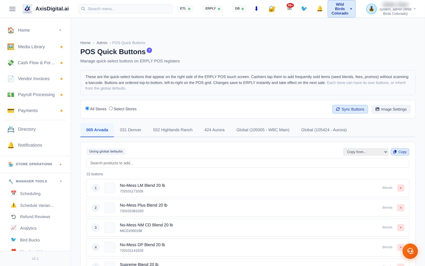Screen dimensions: 425x266
Task: Expand the Home menu arrow
Action: 60,30
